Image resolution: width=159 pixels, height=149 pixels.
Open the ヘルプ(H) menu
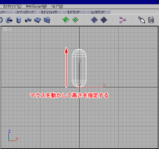tap(57, 6)
